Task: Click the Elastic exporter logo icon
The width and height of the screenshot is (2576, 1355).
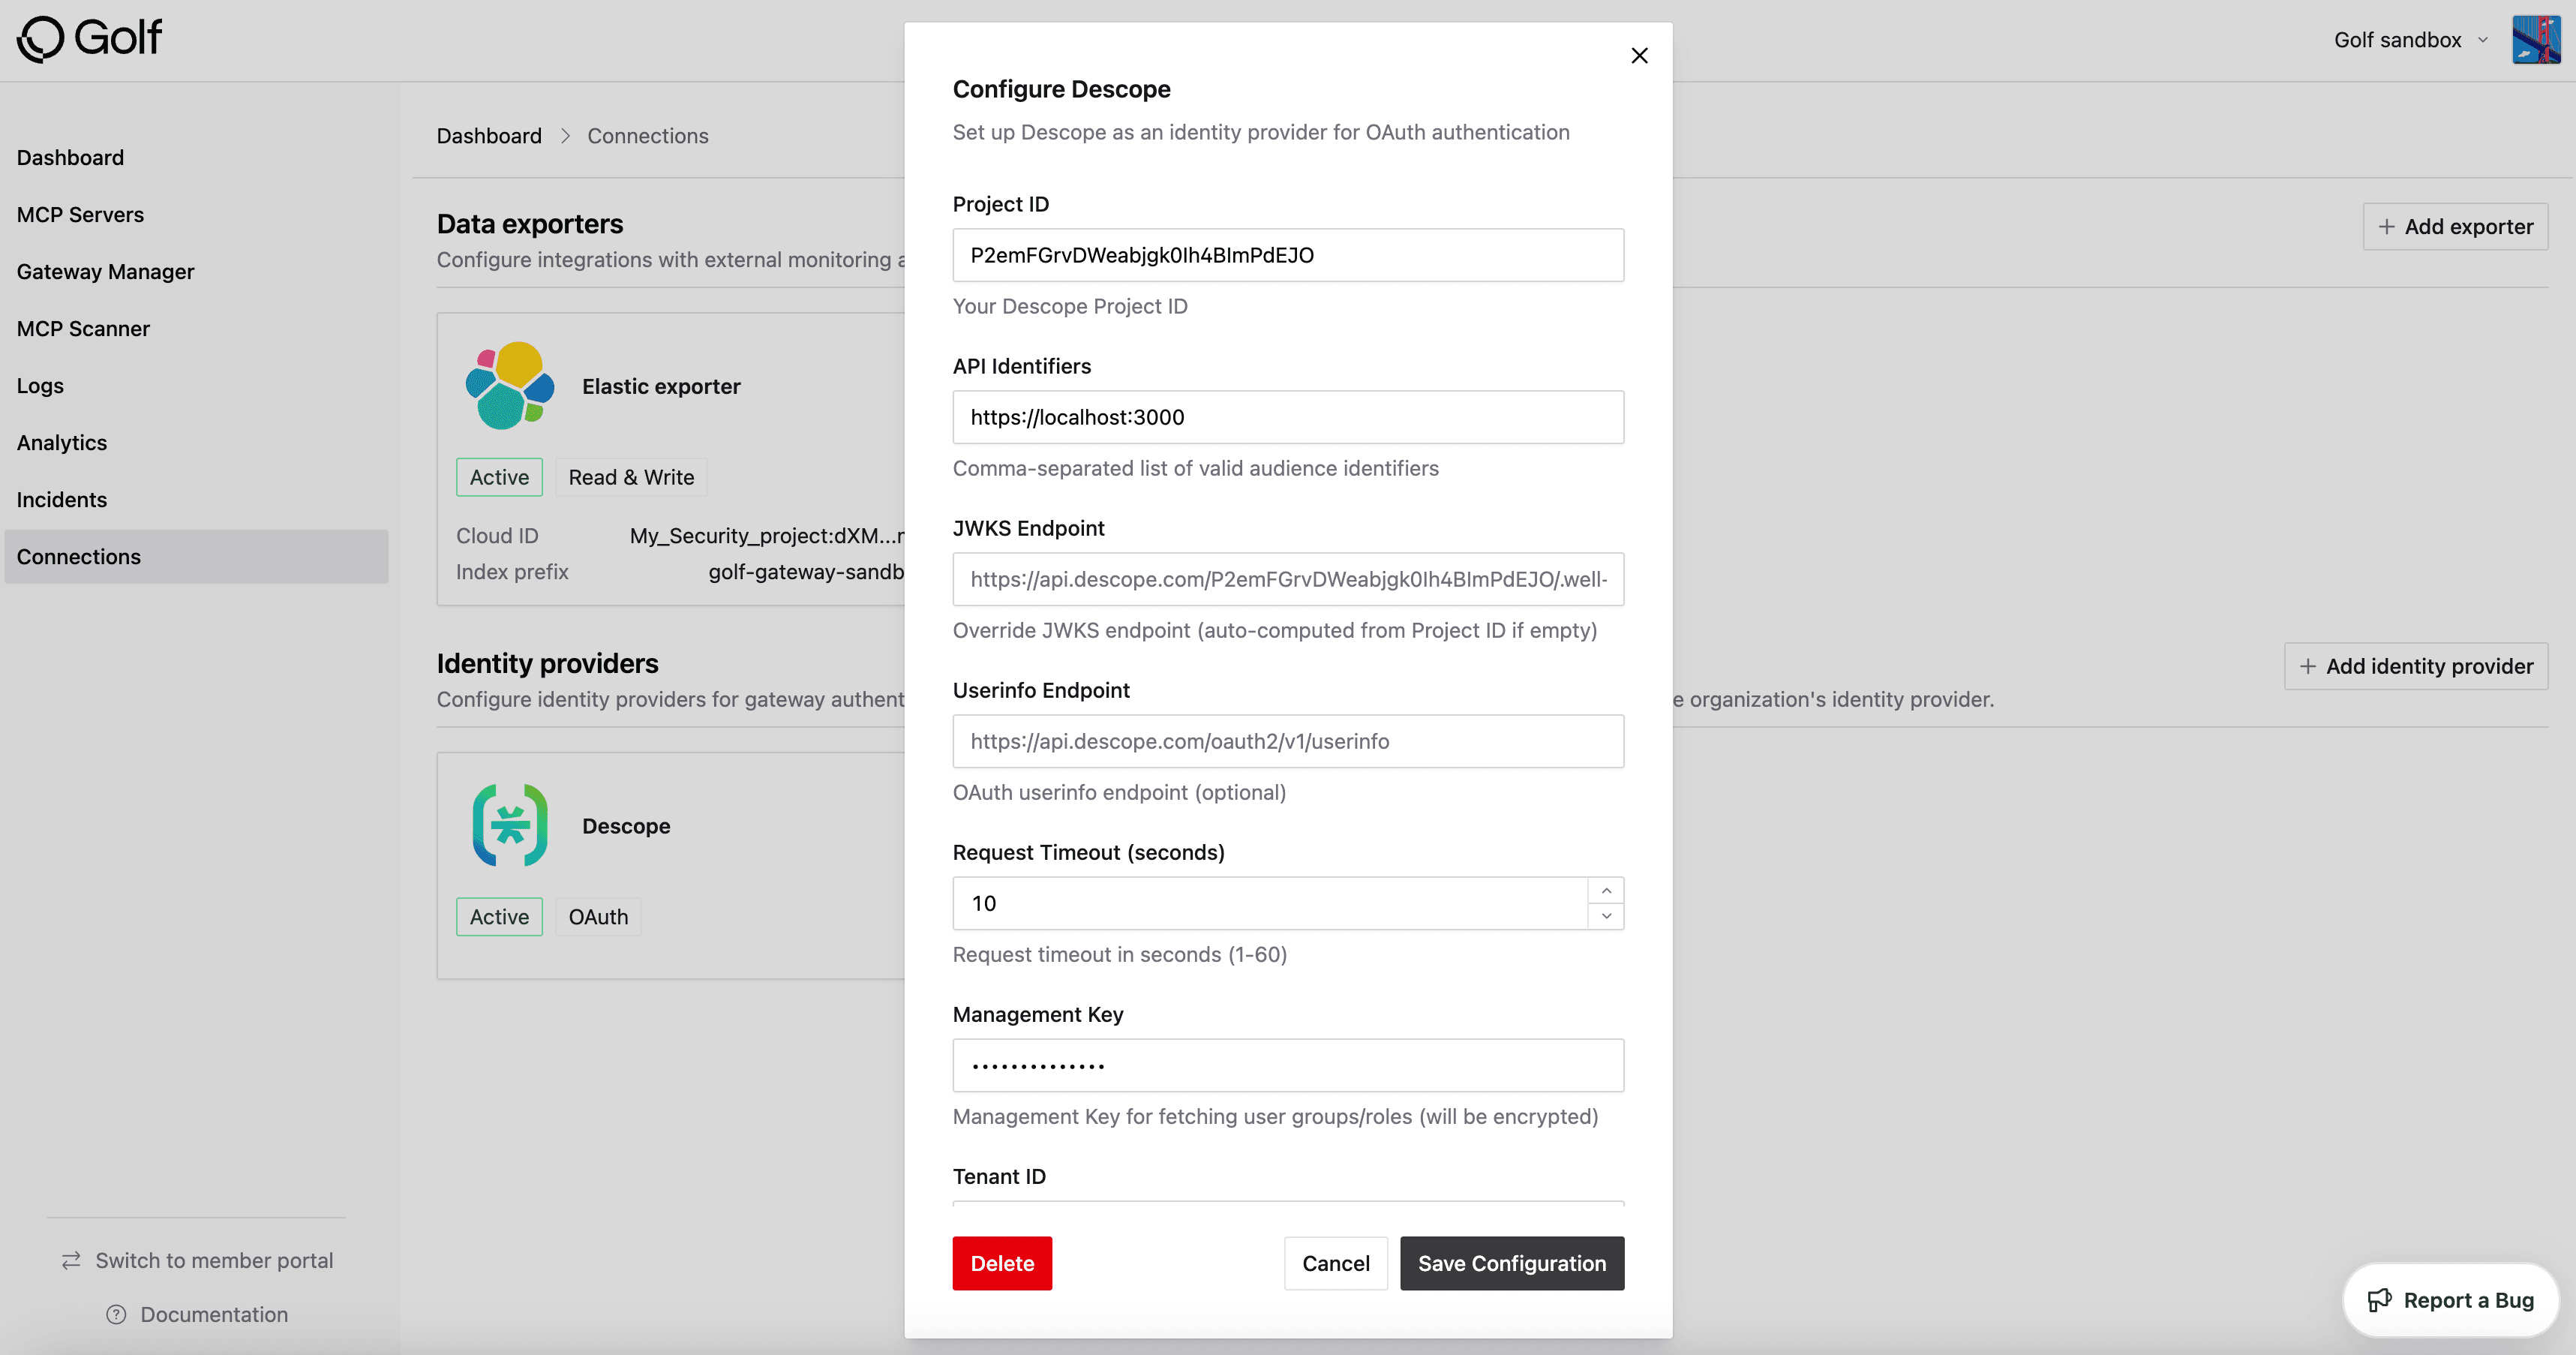Action: pos(509,386)
